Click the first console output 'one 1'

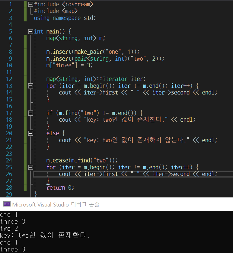[x=9, y=215]
